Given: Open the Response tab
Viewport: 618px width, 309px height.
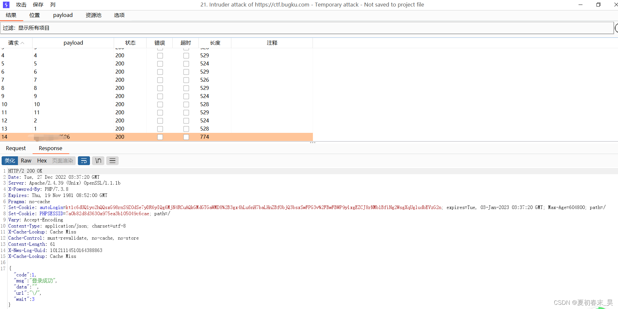Looking at the screenshot, I should [x=51, y=148].
